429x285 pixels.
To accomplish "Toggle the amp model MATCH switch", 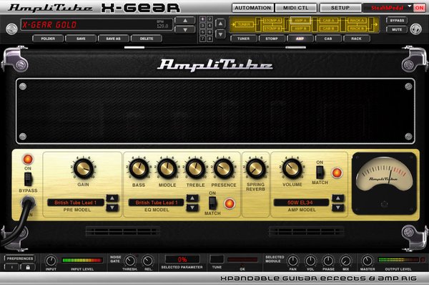I will (x=320, y=173).
